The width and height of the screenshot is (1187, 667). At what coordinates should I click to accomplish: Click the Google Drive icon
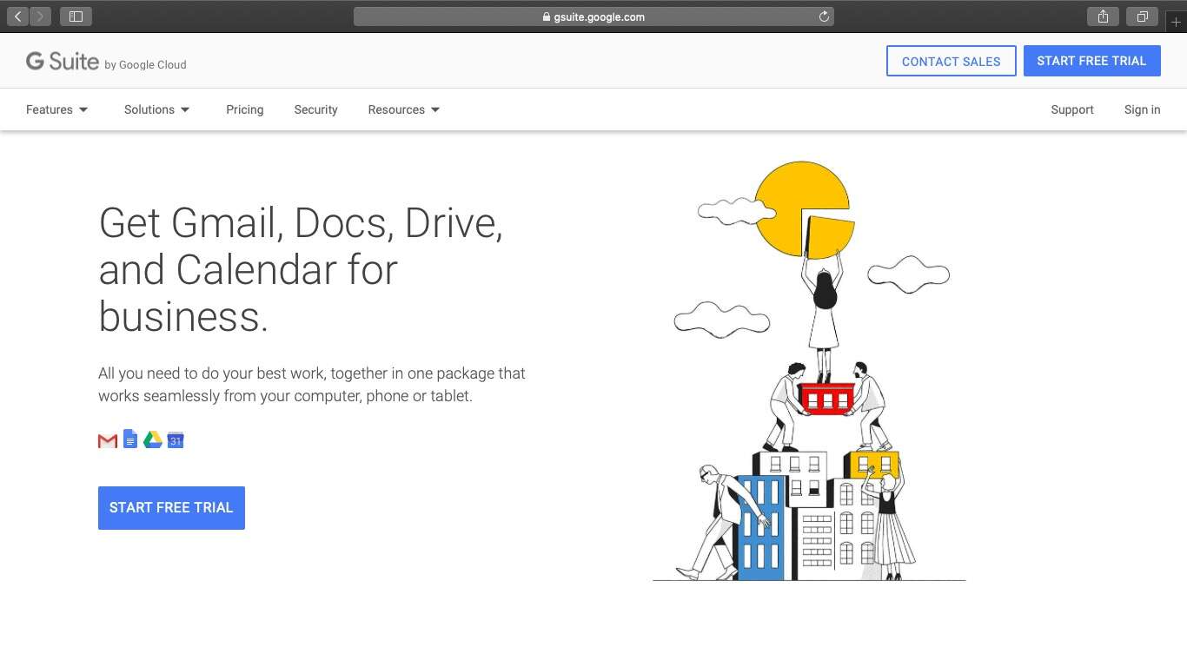pyautogui.click(x=152, y=439)
